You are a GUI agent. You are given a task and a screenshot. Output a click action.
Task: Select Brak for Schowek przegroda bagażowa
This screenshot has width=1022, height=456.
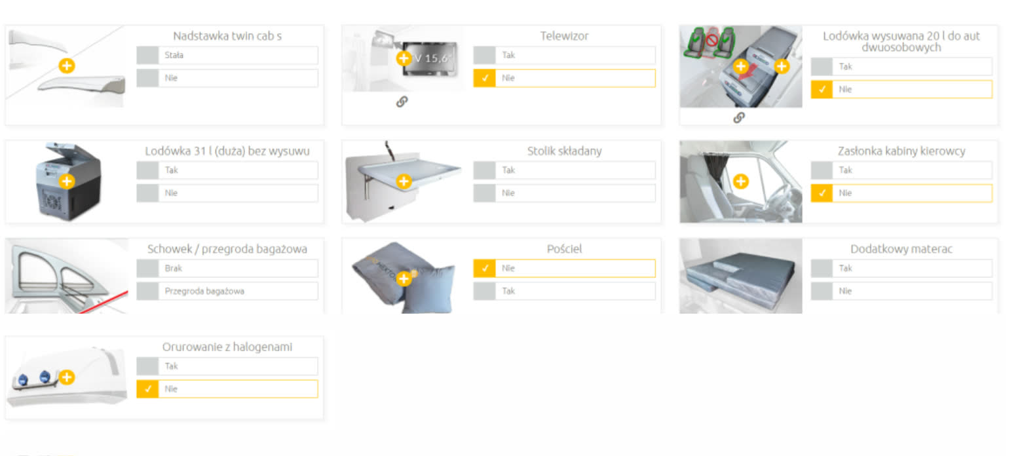click(x=227, y=269)
